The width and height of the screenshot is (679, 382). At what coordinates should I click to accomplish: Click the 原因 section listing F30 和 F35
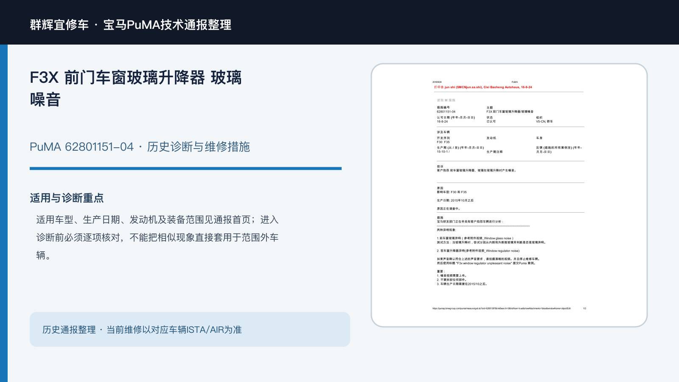click(455, 198)
